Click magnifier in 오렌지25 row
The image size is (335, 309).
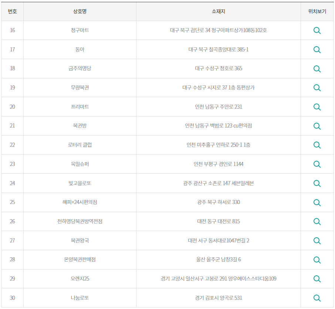coord(317,279)
